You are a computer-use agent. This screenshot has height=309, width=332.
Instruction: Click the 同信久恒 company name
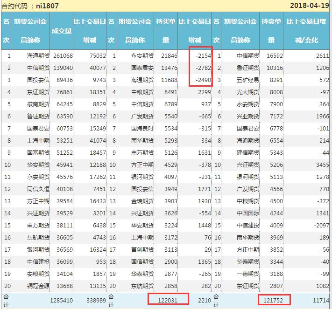38,189
